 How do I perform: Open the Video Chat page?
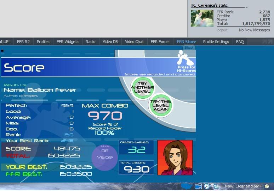(x=134, y=42)
